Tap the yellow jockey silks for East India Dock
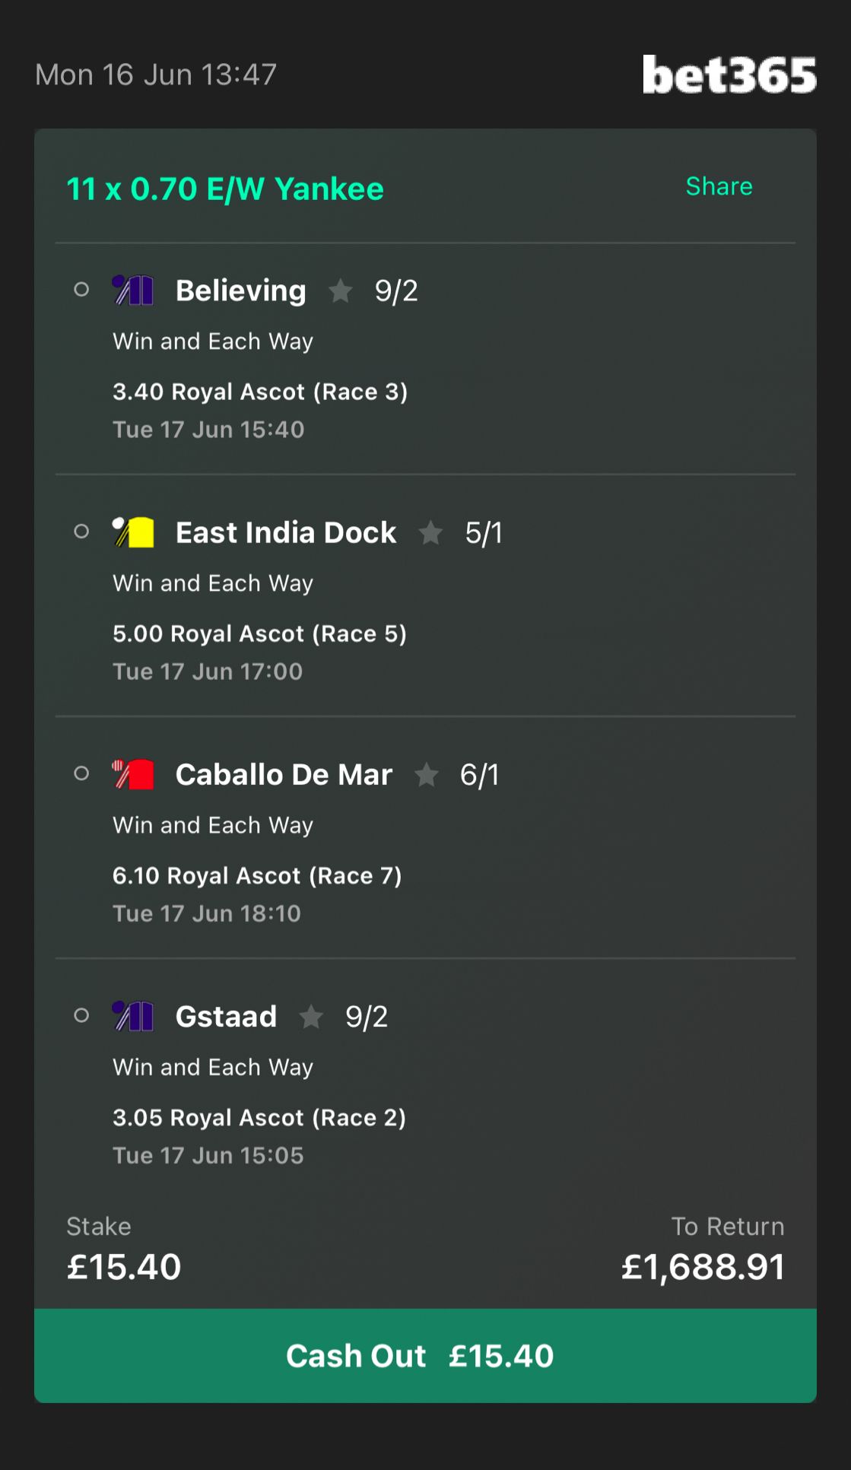The width and height of the screenshot is (851, 1470). 133,532
